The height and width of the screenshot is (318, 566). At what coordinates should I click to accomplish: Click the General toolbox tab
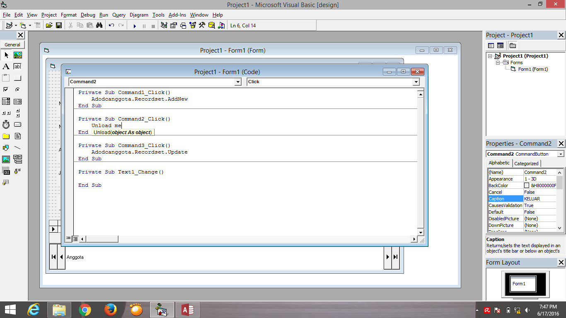(x=12, y=45)
